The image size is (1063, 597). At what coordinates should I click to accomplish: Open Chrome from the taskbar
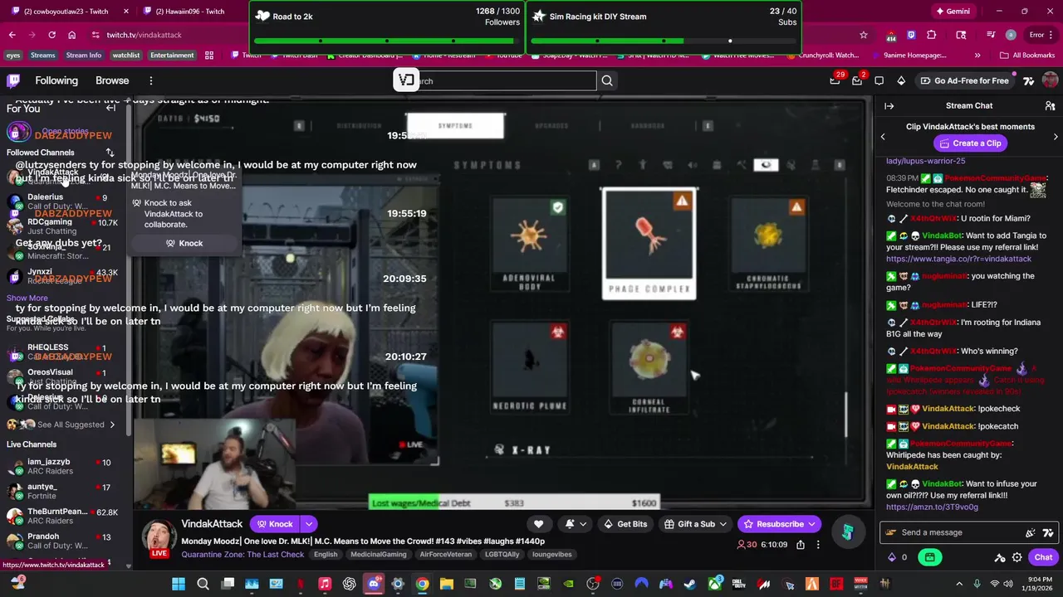tap(422, 584)
